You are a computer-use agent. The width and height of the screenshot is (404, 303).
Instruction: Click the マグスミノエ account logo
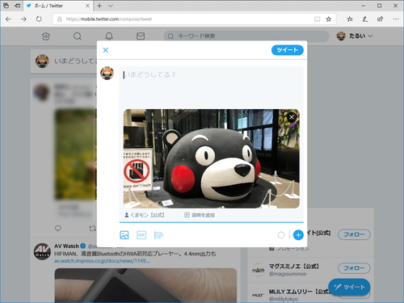pos(258,270)
